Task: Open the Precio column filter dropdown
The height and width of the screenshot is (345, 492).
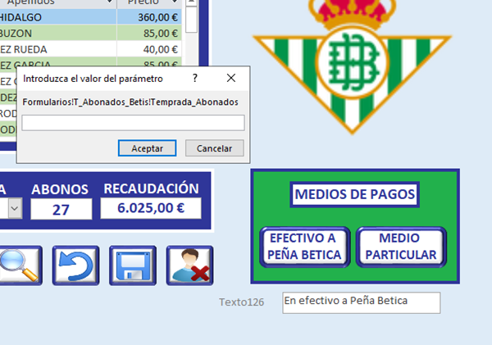Action: tap(175, 2)
